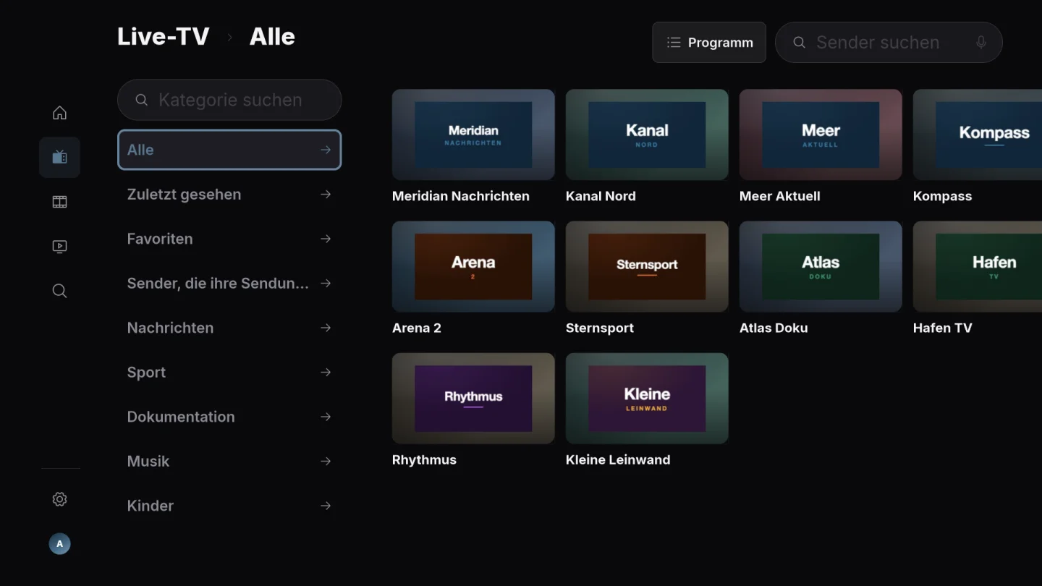Open the Kinder category
This screenshot has width=1042, height=586.
coord(229,506)
